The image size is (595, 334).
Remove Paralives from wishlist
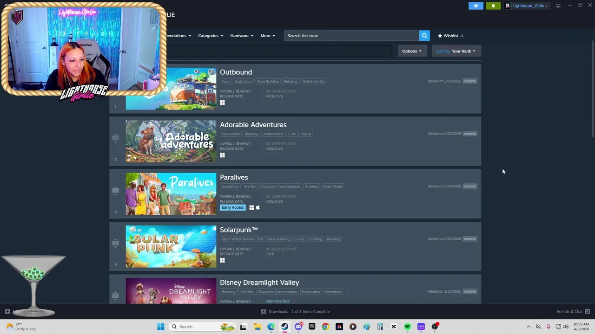point(469,186)
